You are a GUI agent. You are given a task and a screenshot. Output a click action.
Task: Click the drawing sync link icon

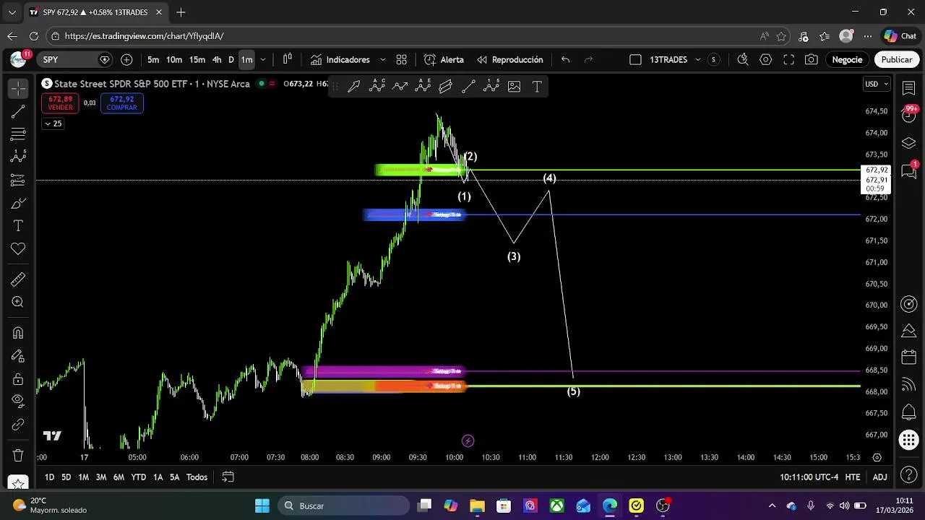(x=18, y=425)
